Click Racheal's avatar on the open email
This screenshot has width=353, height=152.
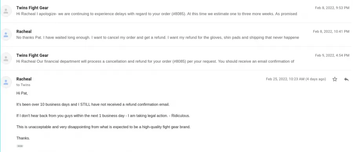coord(6,82)
